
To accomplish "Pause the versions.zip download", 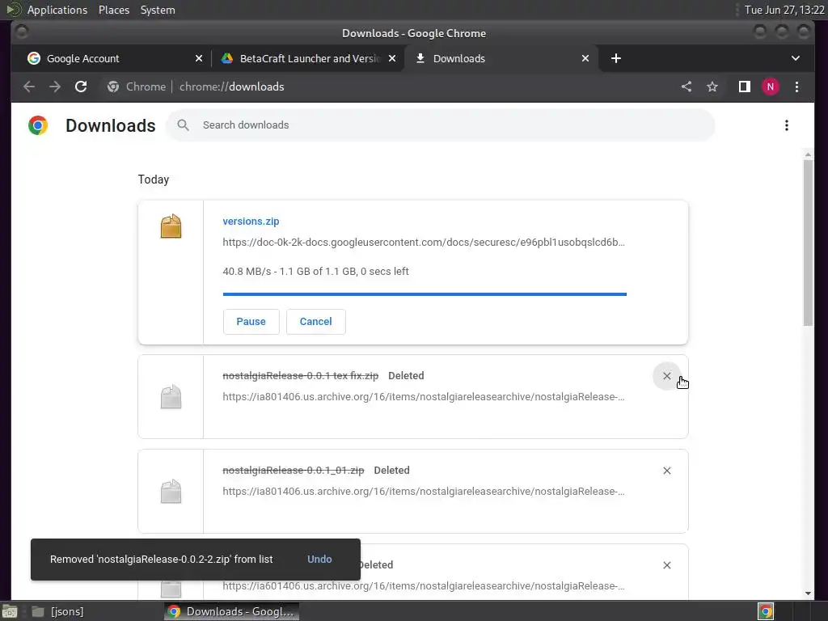I will (251, 322).
